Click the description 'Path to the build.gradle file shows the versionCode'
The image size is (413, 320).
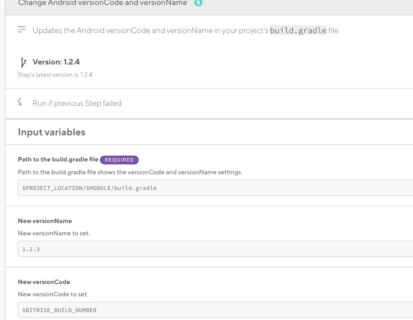130,172
